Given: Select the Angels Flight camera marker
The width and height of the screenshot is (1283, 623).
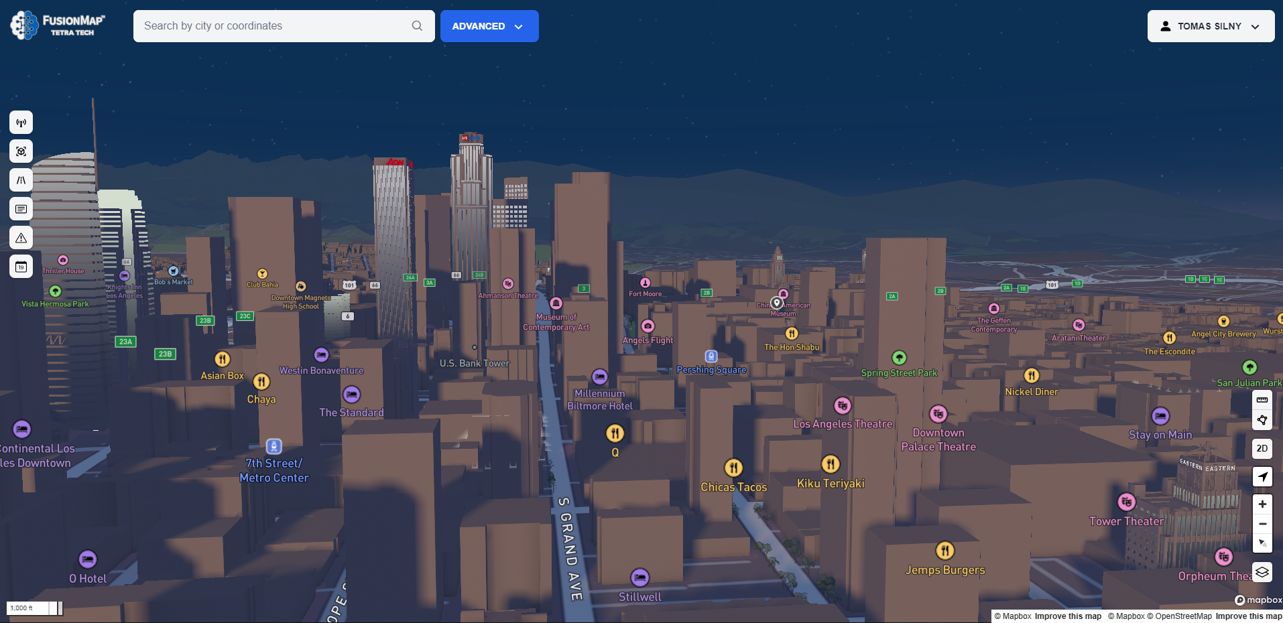Looking at the screenshot, I should click(648, 326).
